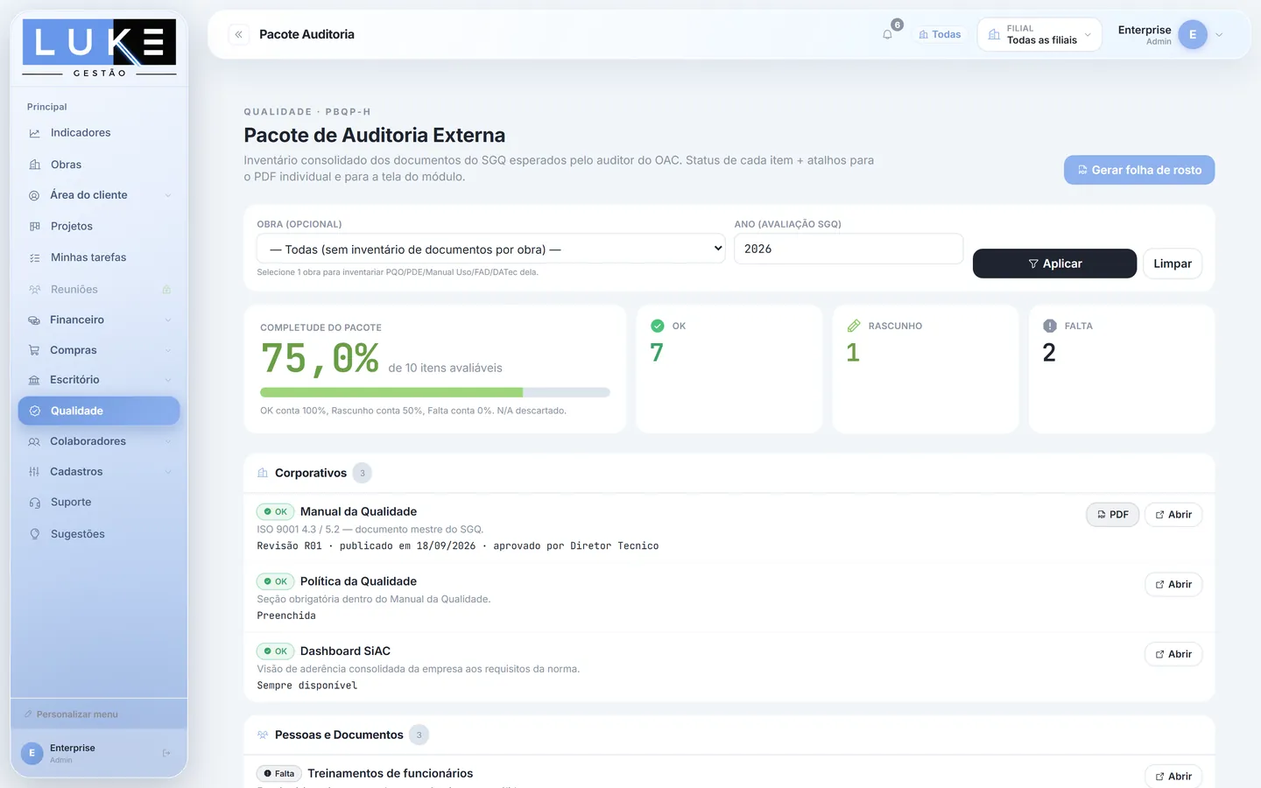Viewport: 1261px width, 788px height.
Task: Click Abrir for Manual da Qualidade
Action: point(1173,515)
